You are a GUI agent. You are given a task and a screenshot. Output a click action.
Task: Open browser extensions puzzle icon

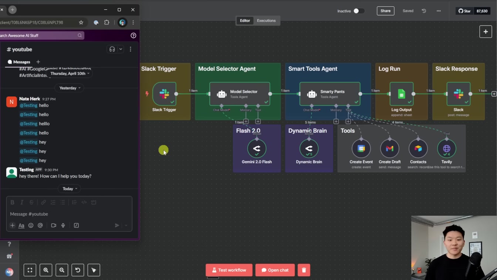106,23
